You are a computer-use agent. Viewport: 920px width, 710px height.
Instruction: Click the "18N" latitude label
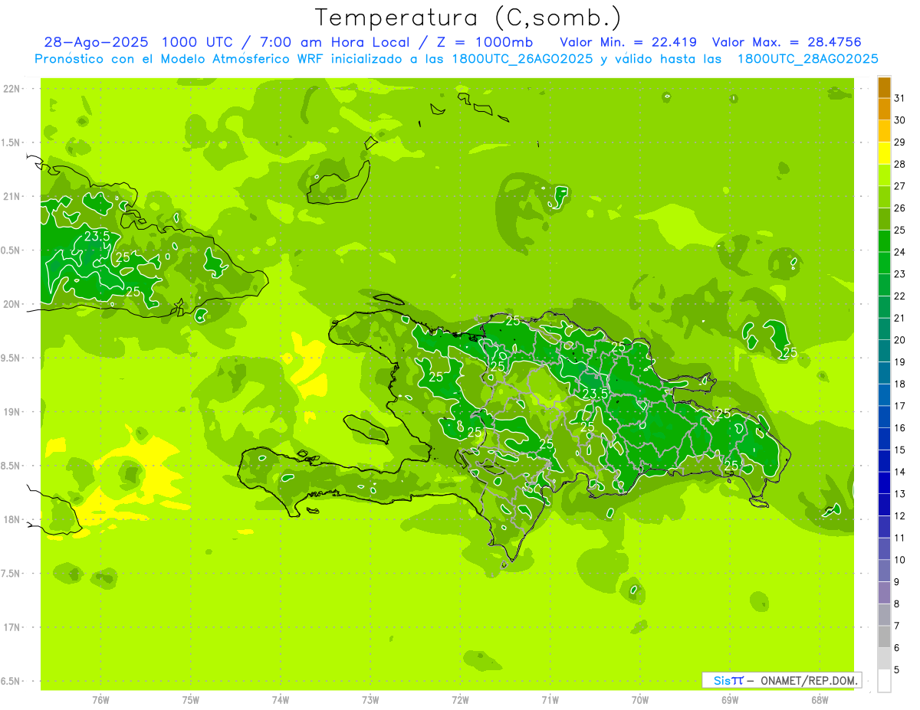[11, 519]
